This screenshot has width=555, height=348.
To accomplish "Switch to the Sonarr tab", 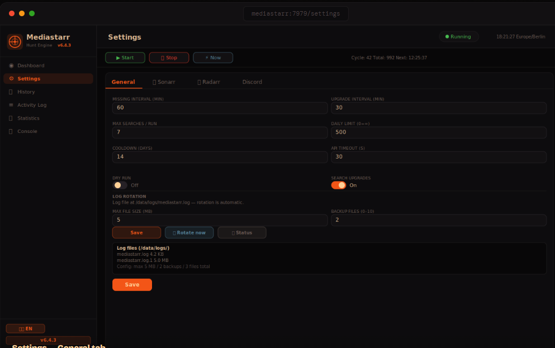I will tap(164, 82).
